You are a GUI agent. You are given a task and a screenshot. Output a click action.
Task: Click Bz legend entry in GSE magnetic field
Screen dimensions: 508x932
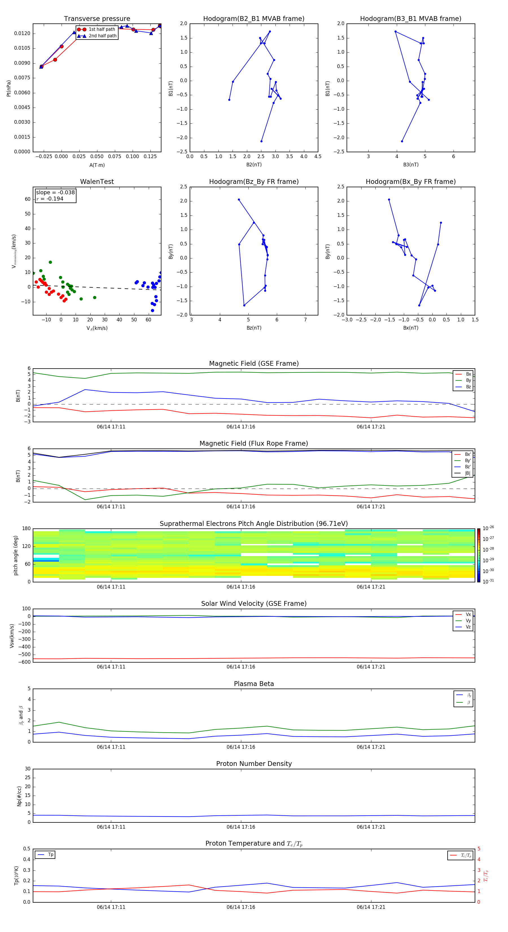click(463, 387)
